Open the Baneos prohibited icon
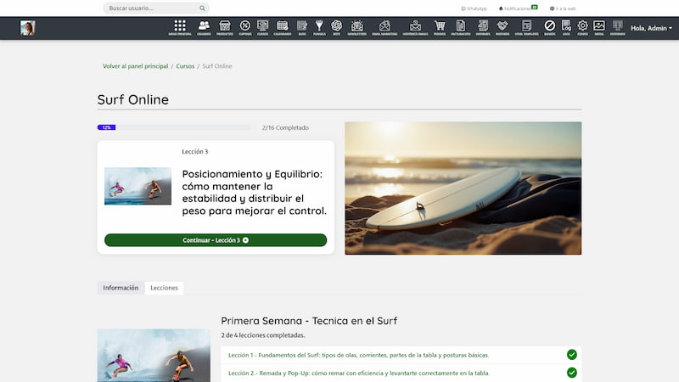The image size is (679, 382). [550, 27]
